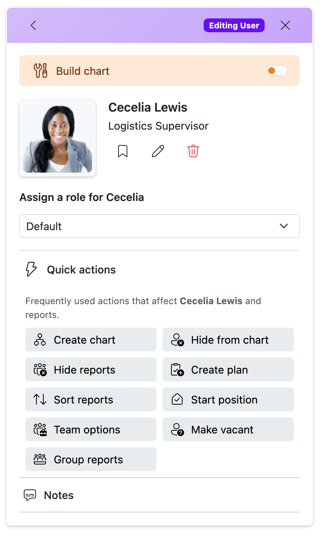Select Make vacant quick action
The width and height of the screenshot is (326, 537).
(x=228, y=429)
